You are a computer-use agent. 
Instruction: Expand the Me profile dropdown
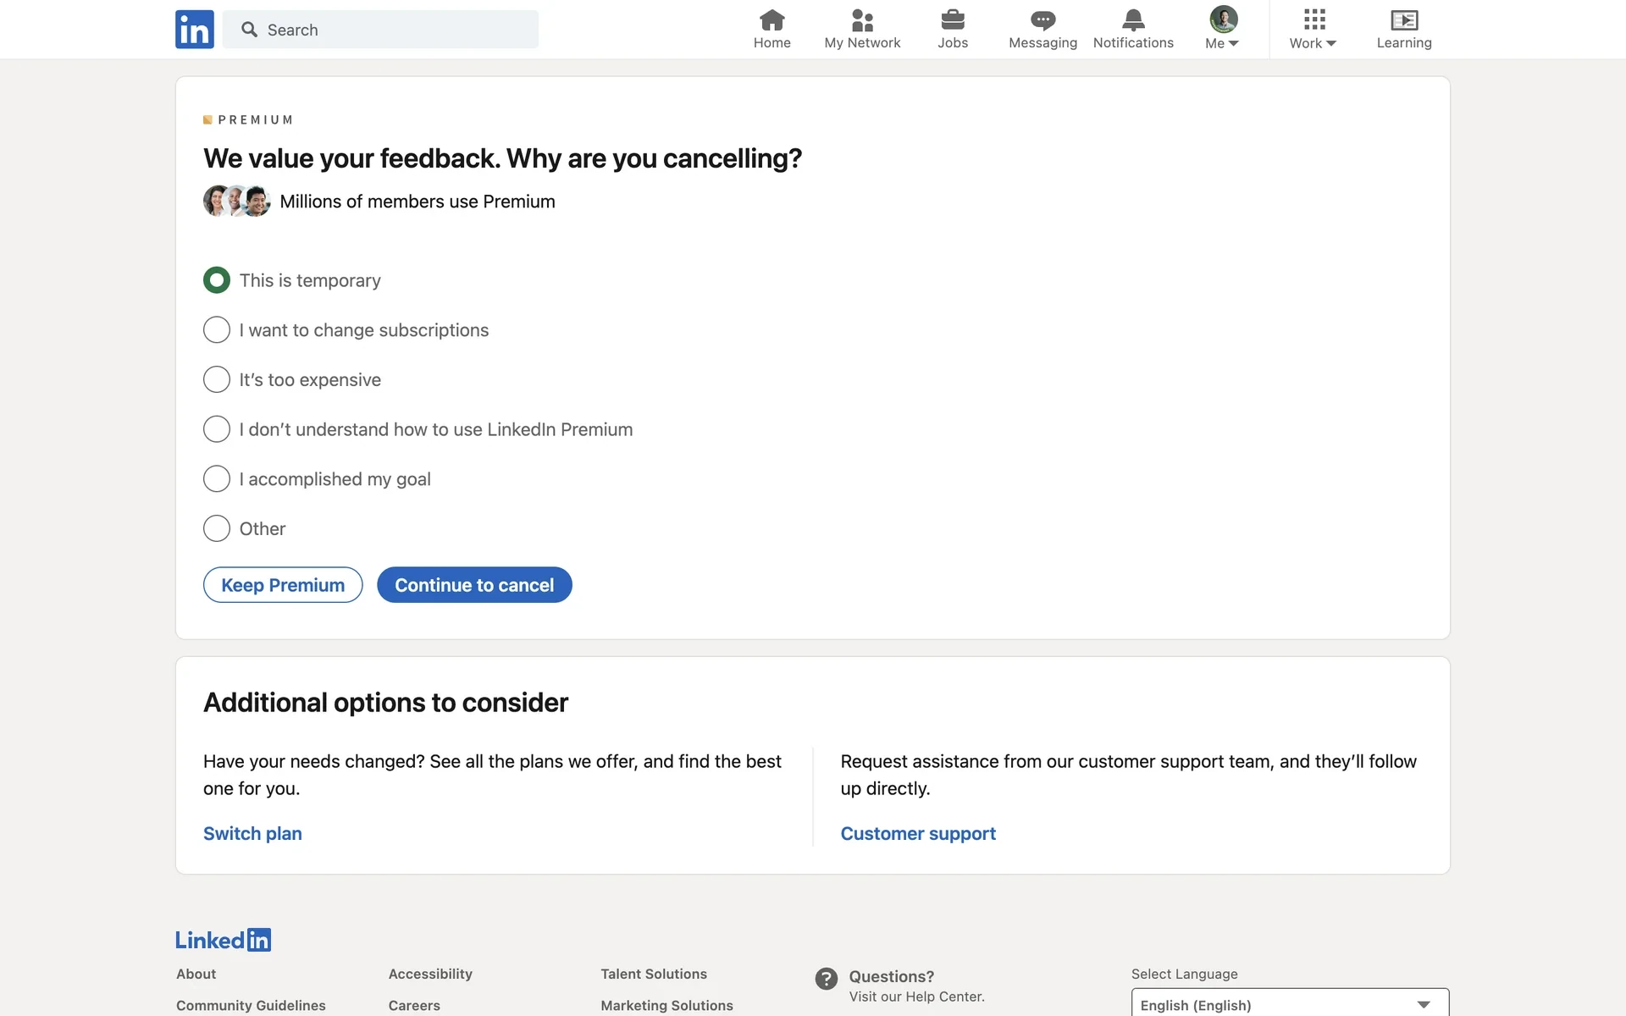pyautogui.click(x=1222, y=30)
